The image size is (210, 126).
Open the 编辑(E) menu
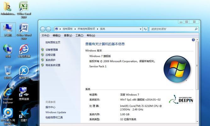pos(57,36)
